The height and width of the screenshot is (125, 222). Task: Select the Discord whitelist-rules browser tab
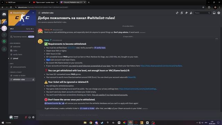click(x=73, y=2)
